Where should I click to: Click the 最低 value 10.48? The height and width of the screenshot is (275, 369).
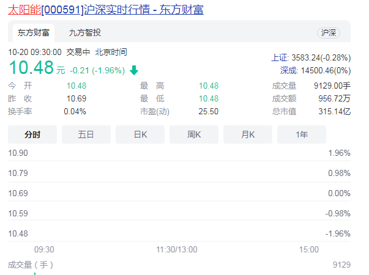click(x=209, y=98)
